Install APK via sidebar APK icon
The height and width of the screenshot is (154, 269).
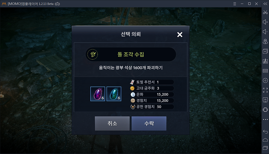pos(265,61)
